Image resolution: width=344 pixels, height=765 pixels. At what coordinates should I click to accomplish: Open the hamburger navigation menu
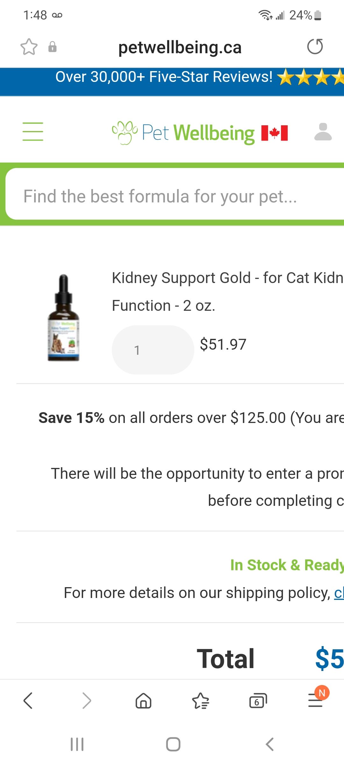pos(33,131)
